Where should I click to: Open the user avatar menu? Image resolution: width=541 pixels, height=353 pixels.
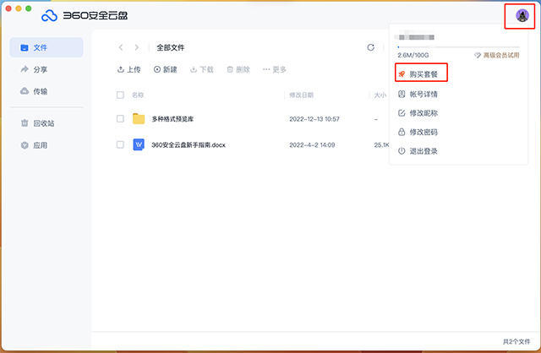[522, 15]
